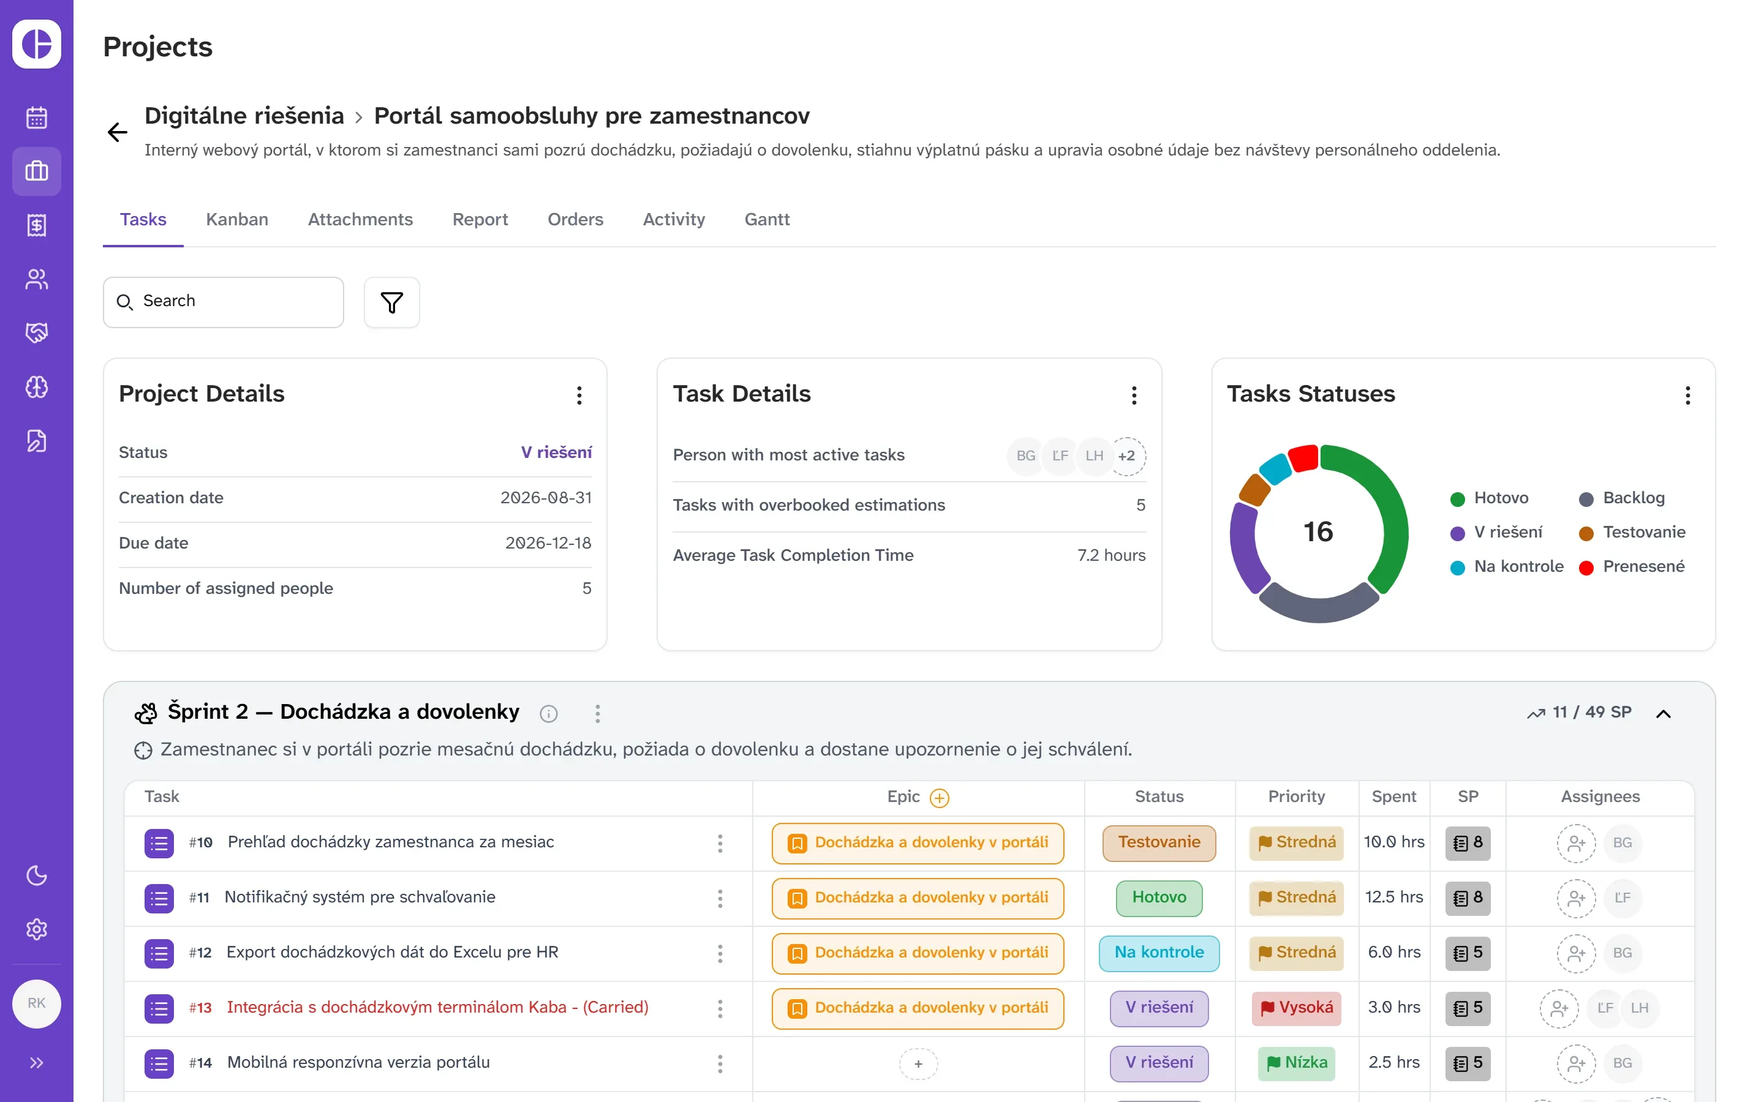Change Na kontrole status of task #12
The image size is (1764, 1102).
pyautogui.click(x=1159, y=953)
